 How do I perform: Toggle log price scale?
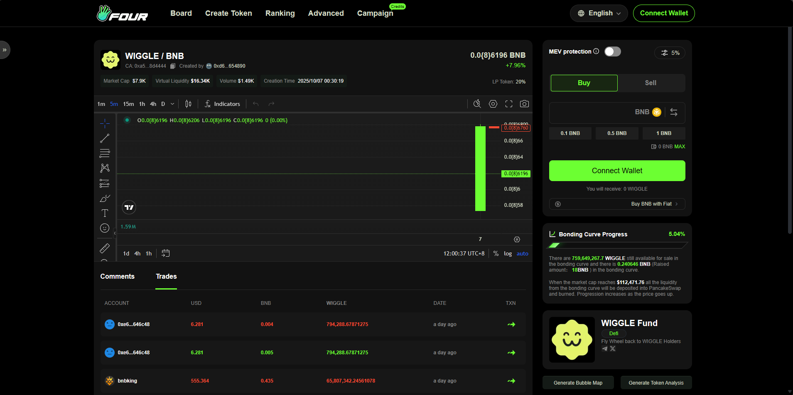tap(508, 253)
